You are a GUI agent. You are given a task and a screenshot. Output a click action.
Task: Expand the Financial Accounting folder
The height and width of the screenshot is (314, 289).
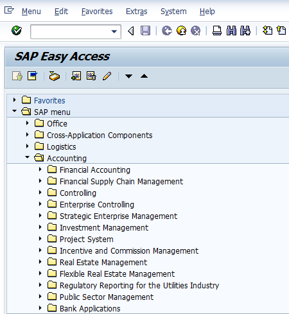(40, 170)
